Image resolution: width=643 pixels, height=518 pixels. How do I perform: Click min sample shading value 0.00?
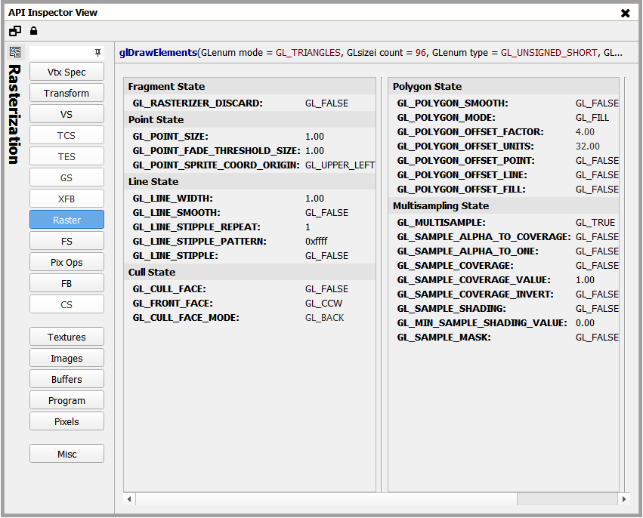585,323
